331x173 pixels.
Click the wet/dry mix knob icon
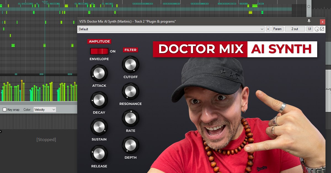click(317, 29)
